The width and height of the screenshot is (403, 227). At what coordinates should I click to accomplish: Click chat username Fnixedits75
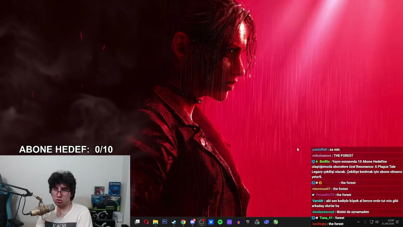(x=325, y=195)
